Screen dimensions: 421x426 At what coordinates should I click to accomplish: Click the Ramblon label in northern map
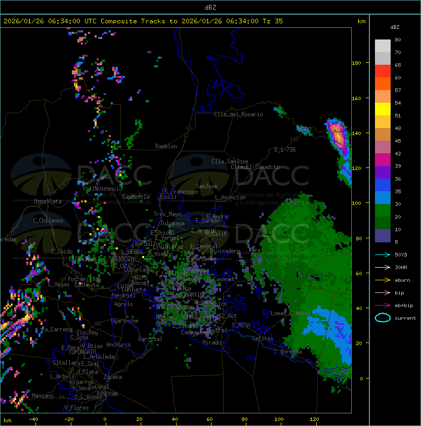tap(166, 146)
